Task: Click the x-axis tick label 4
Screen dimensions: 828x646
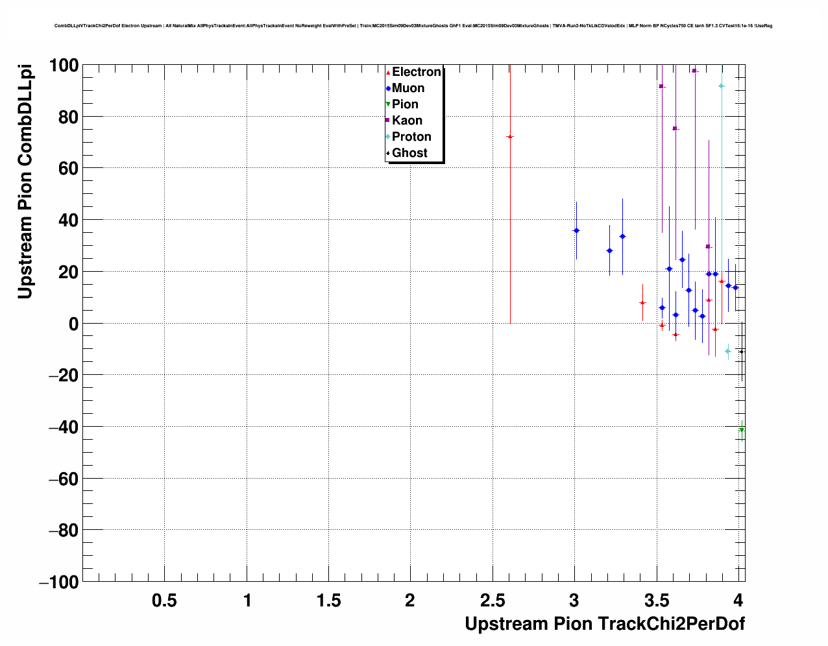Action: pyautogui.click(x=738, y=601)
